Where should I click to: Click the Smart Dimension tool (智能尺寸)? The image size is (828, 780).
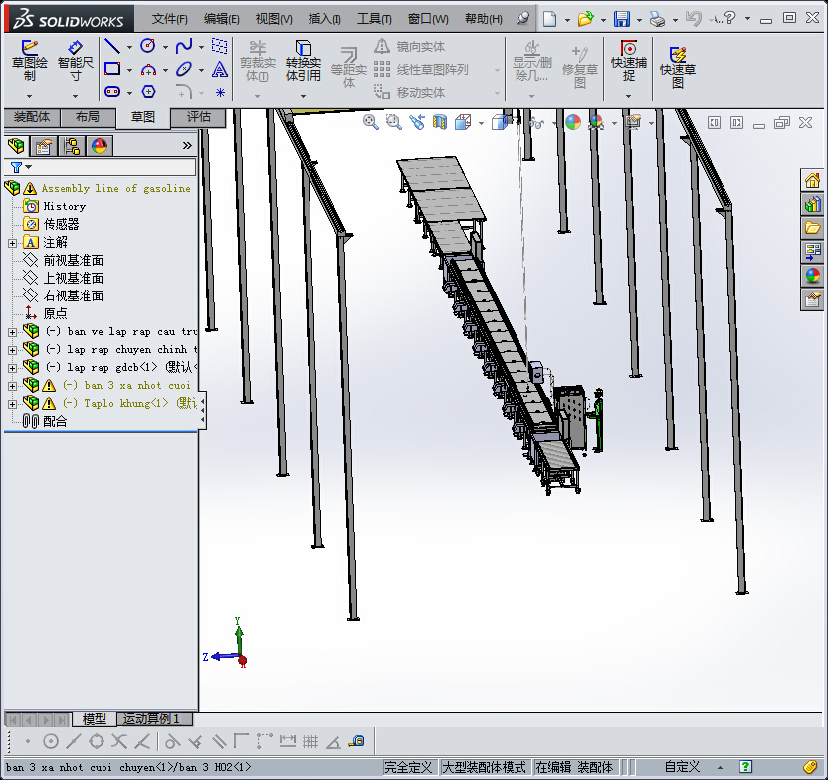[x=75, y=61]
